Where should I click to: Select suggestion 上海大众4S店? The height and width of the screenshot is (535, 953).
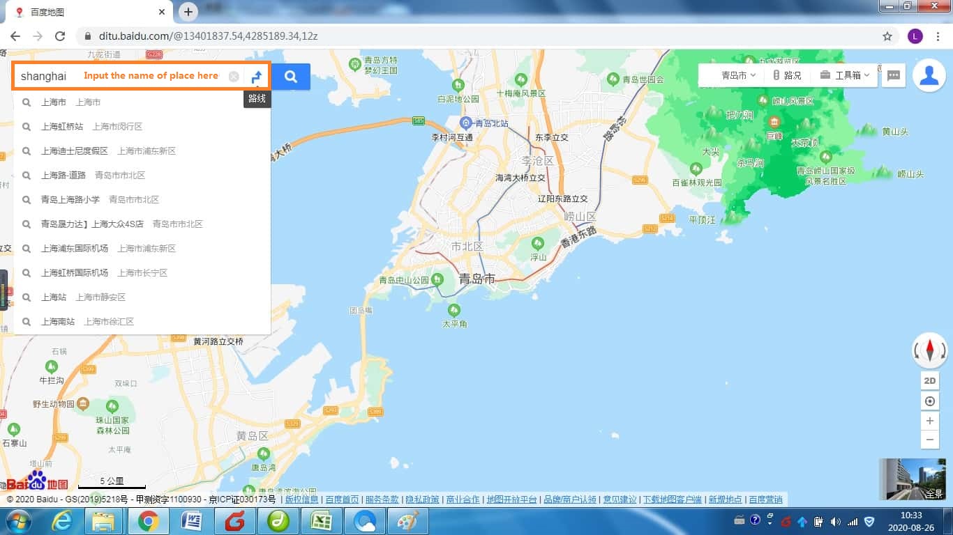[x=142, y=224]
